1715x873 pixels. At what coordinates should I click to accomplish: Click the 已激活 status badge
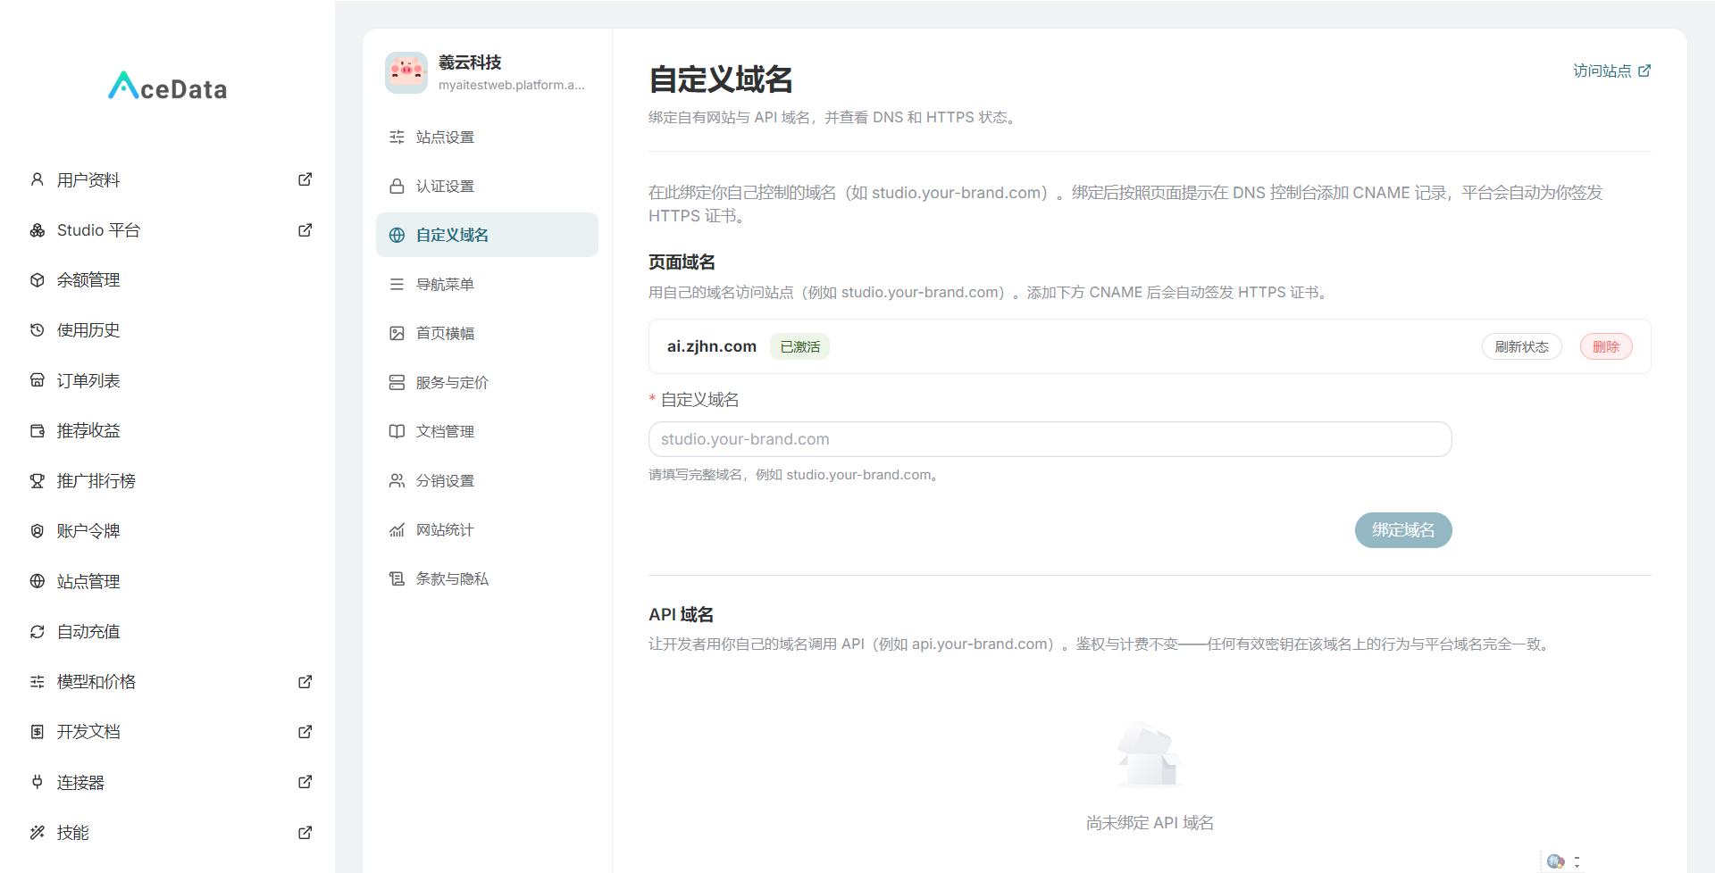(799, 346)
